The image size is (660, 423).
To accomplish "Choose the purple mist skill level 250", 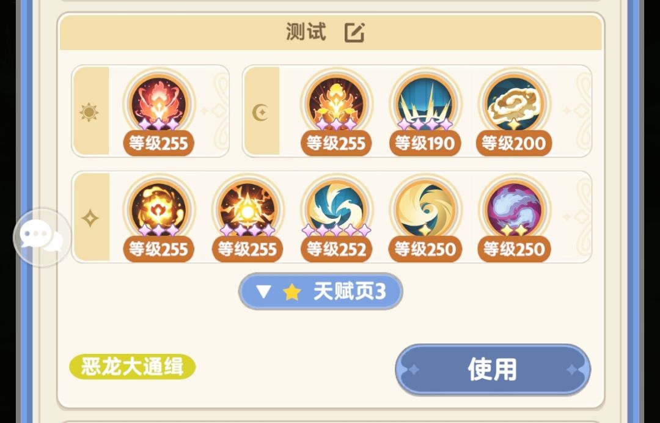I will click(514, 209).
